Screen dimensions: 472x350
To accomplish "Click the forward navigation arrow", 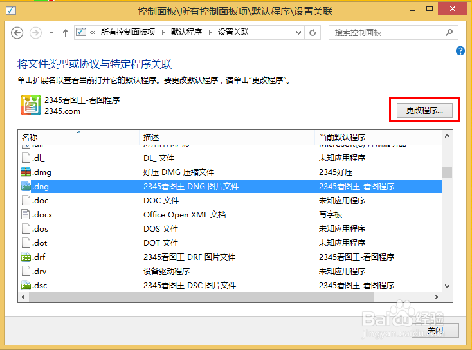I will [35, 33].
